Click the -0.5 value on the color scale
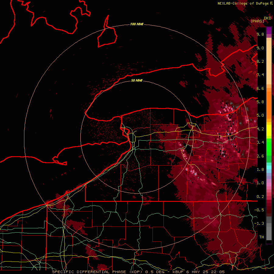 [259, 210]
